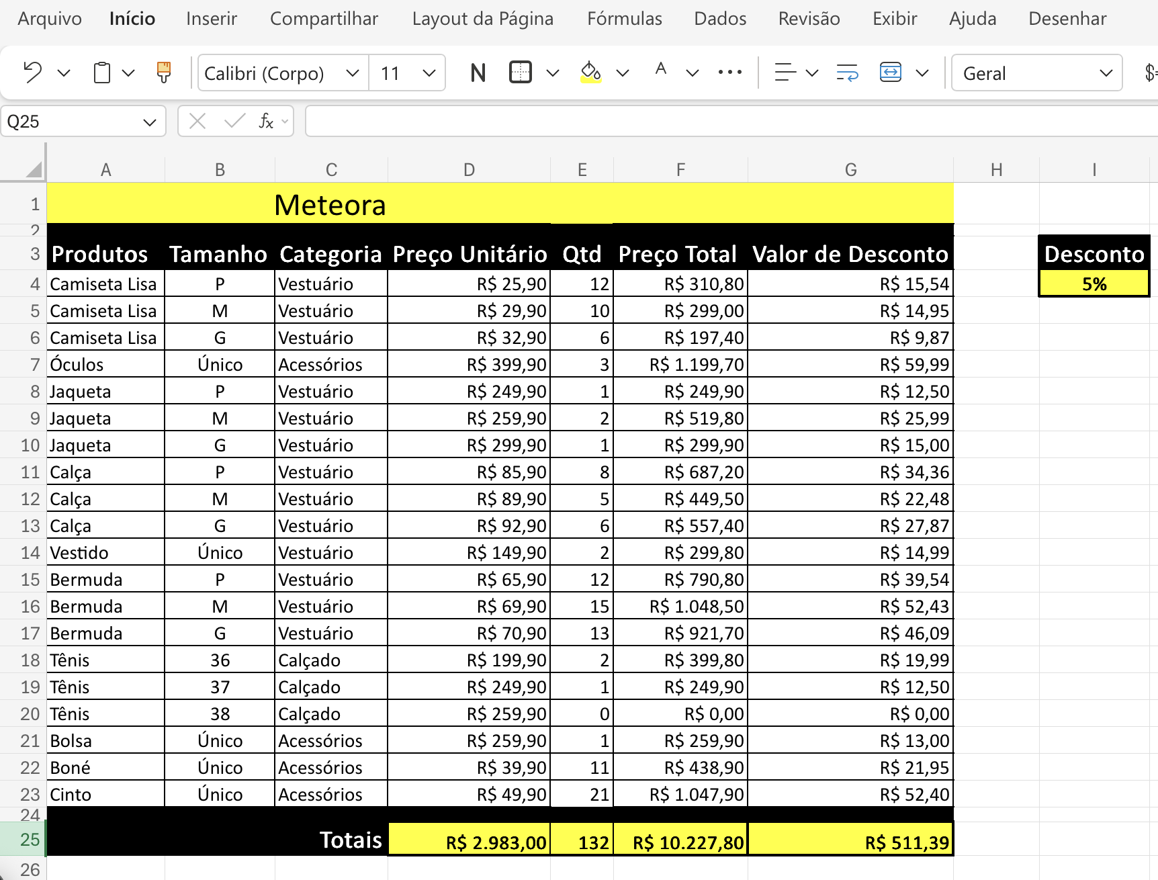1158x880 pixels.
Task: Select the Vestido product cell
Action: (x=105, y=552)
